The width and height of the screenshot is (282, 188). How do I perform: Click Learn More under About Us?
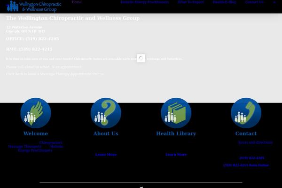click(106, 155)
